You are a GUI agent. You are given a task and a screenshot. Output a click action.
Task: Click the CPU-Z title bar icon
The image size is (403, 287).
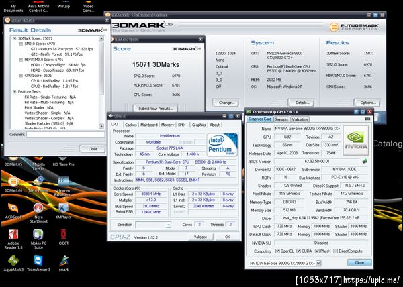point(111,116)
